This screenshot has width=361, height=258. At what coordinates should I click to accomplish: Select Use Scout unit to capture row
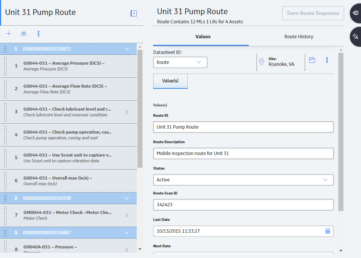(69, 158)
